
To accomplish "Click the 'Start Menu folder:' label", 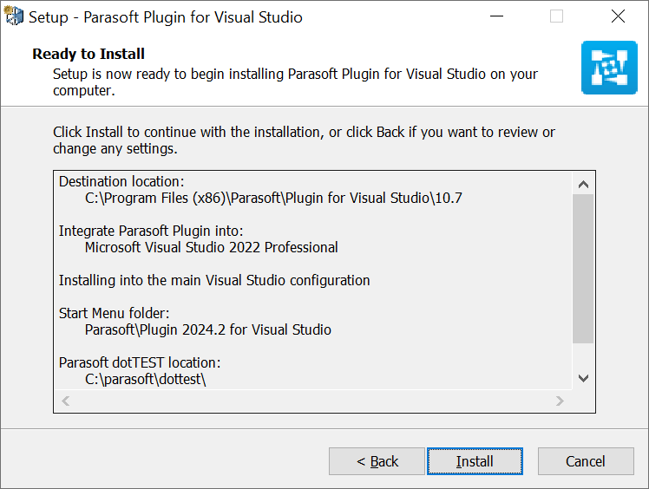I will 114,313.
